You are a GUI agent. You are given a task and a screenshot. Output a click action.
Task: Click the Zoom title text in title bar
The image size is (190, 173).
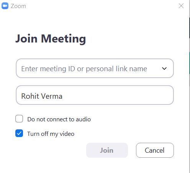(x=18, y=6)
